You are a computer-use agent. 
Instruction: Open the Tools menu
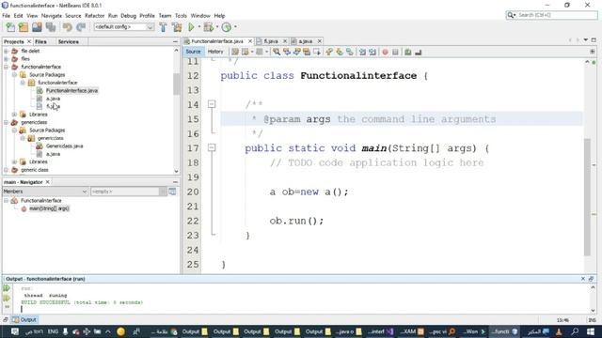[181, 16]
